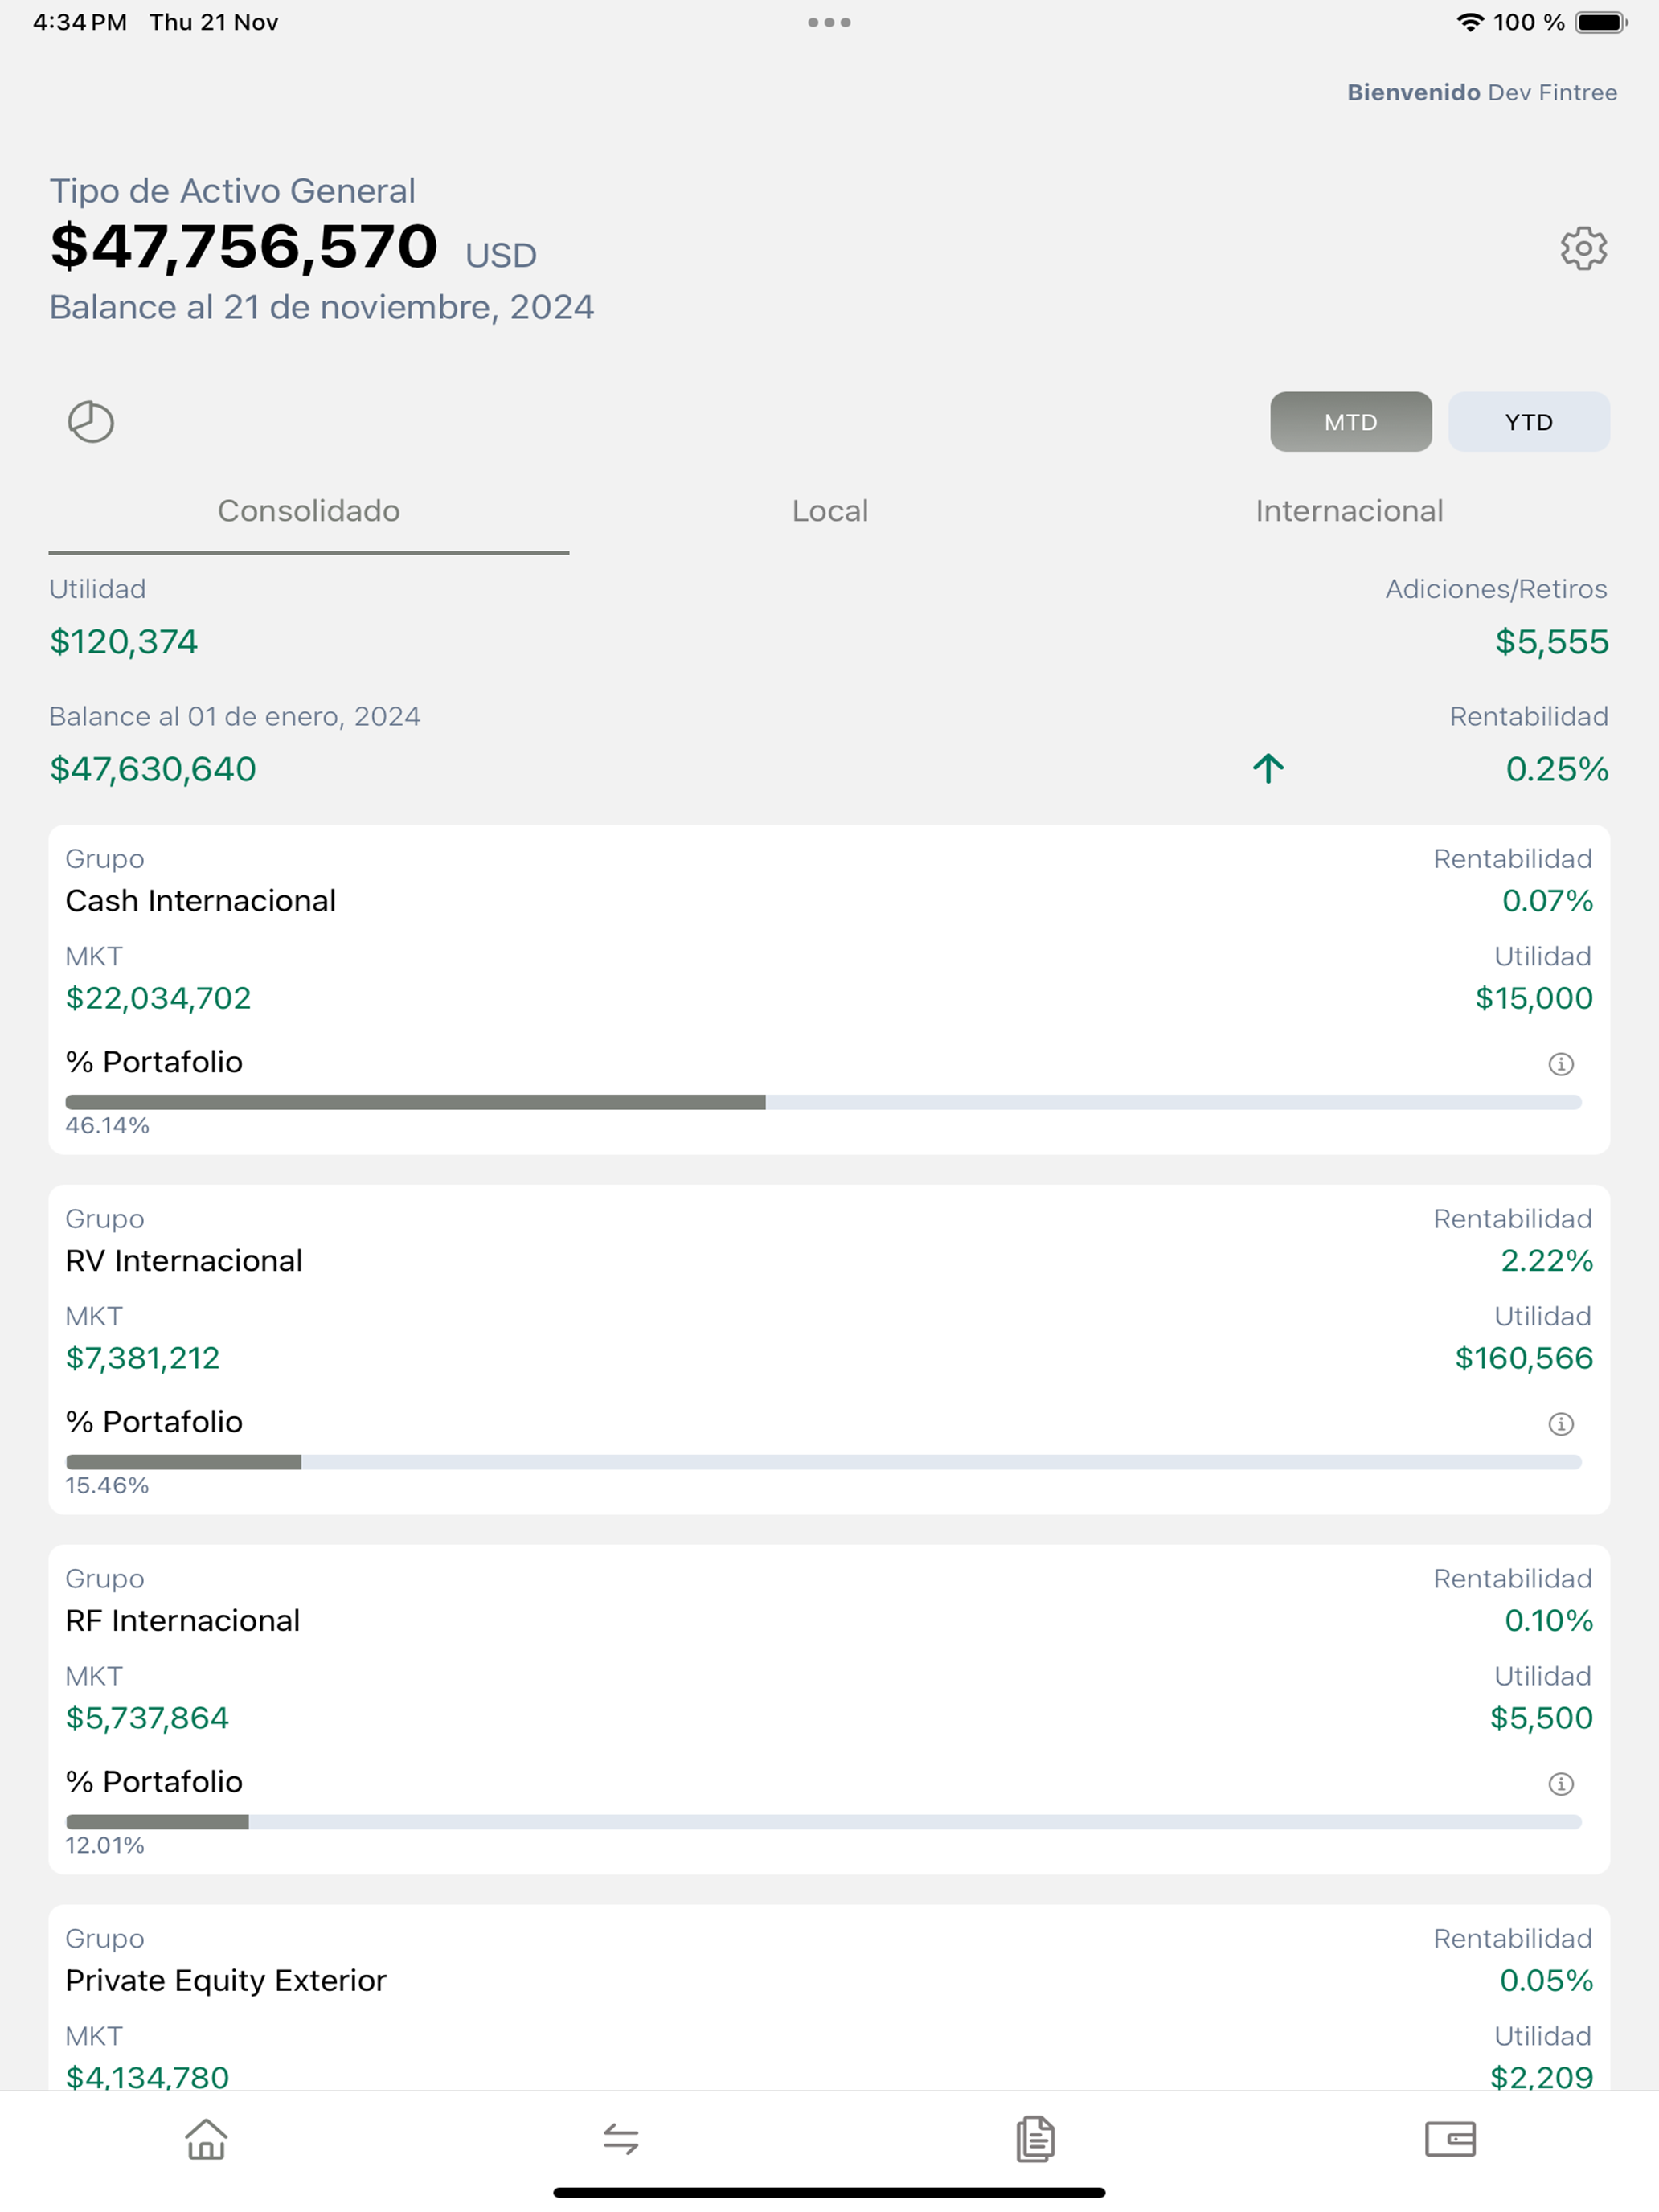Tap the USD currency label

coord(501,256)
